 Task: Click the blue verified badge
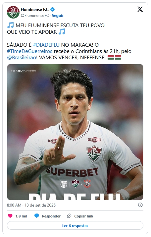point(53,10)
